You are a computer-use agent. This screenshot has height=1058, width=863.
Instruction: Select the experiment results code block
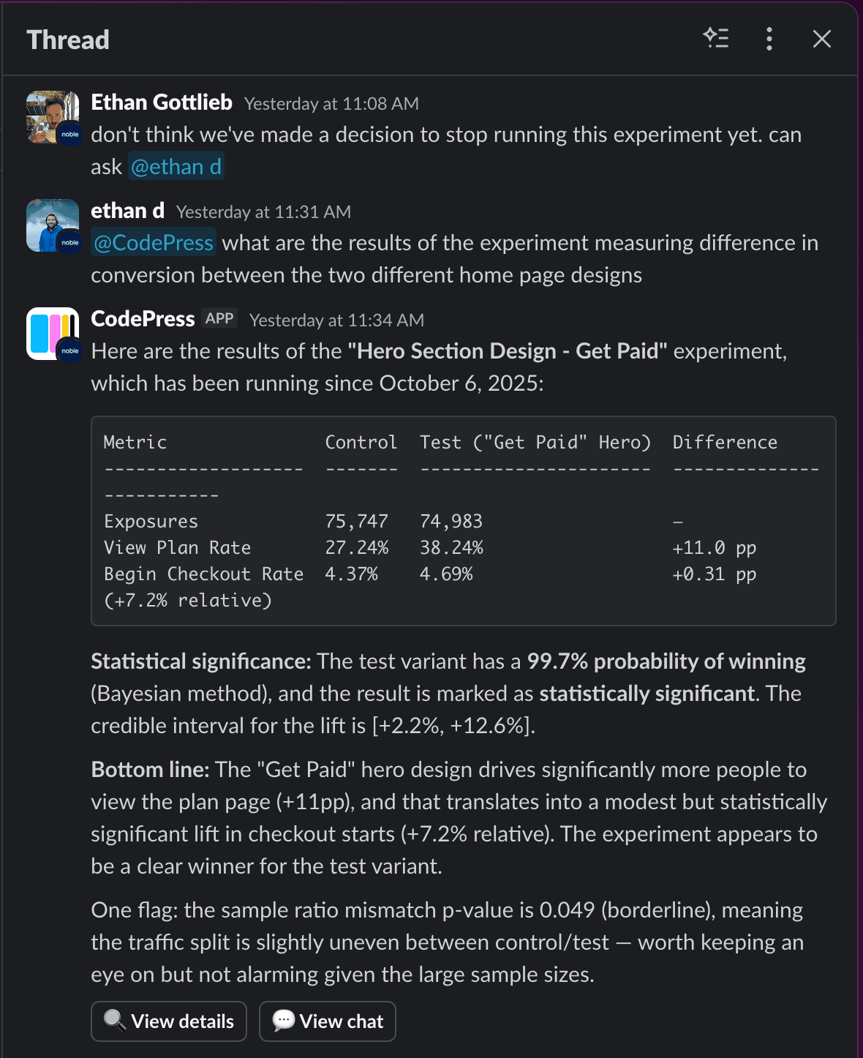pos(463,519)
